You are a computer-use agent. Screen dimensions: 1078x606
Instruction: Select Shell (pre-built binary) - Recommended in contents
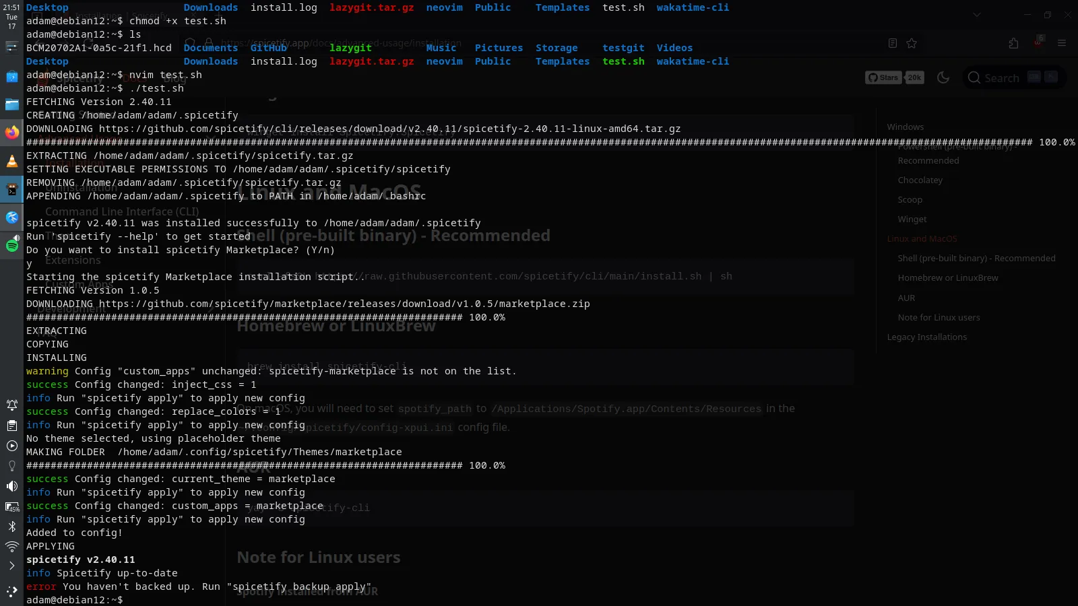click(x=976, y=258)
